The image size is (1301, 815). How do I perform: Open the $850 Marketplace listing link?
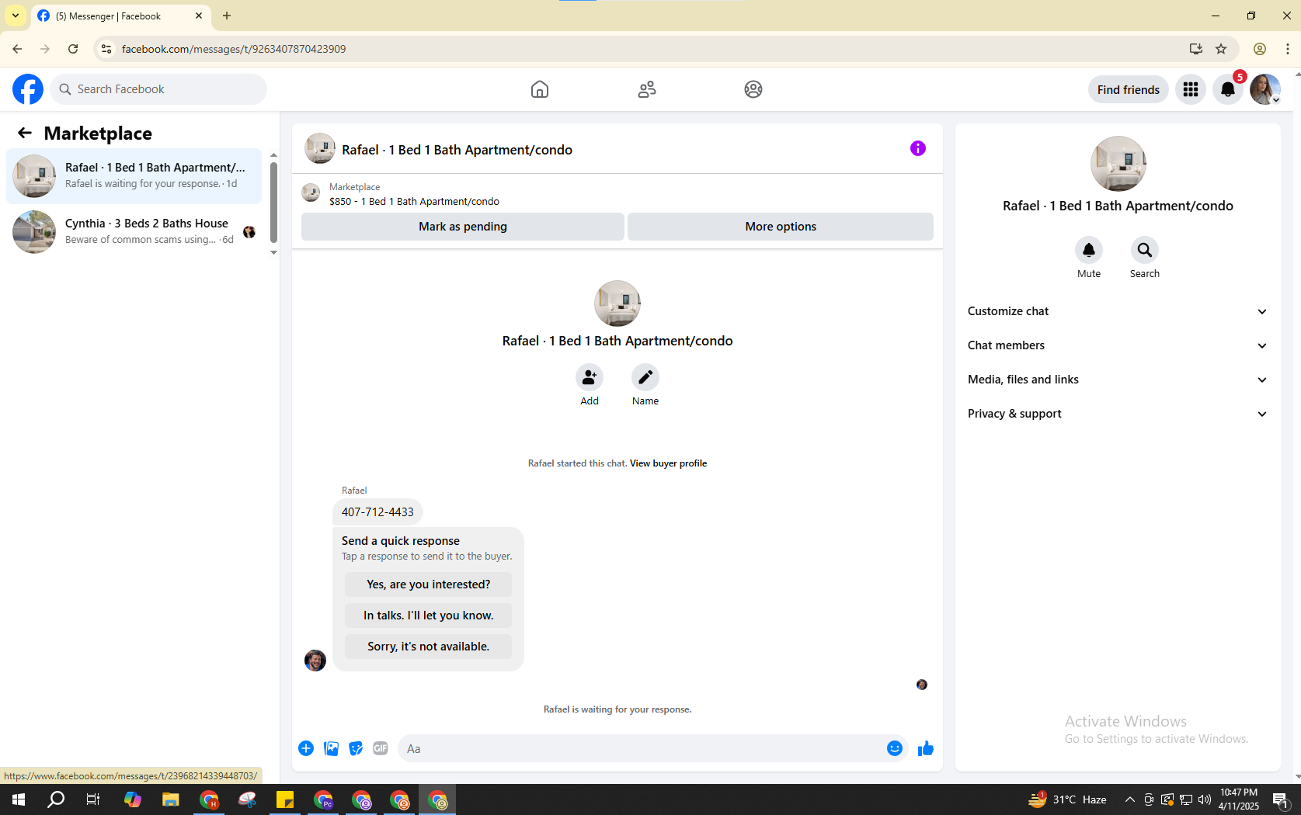click(x=414, y=202)
